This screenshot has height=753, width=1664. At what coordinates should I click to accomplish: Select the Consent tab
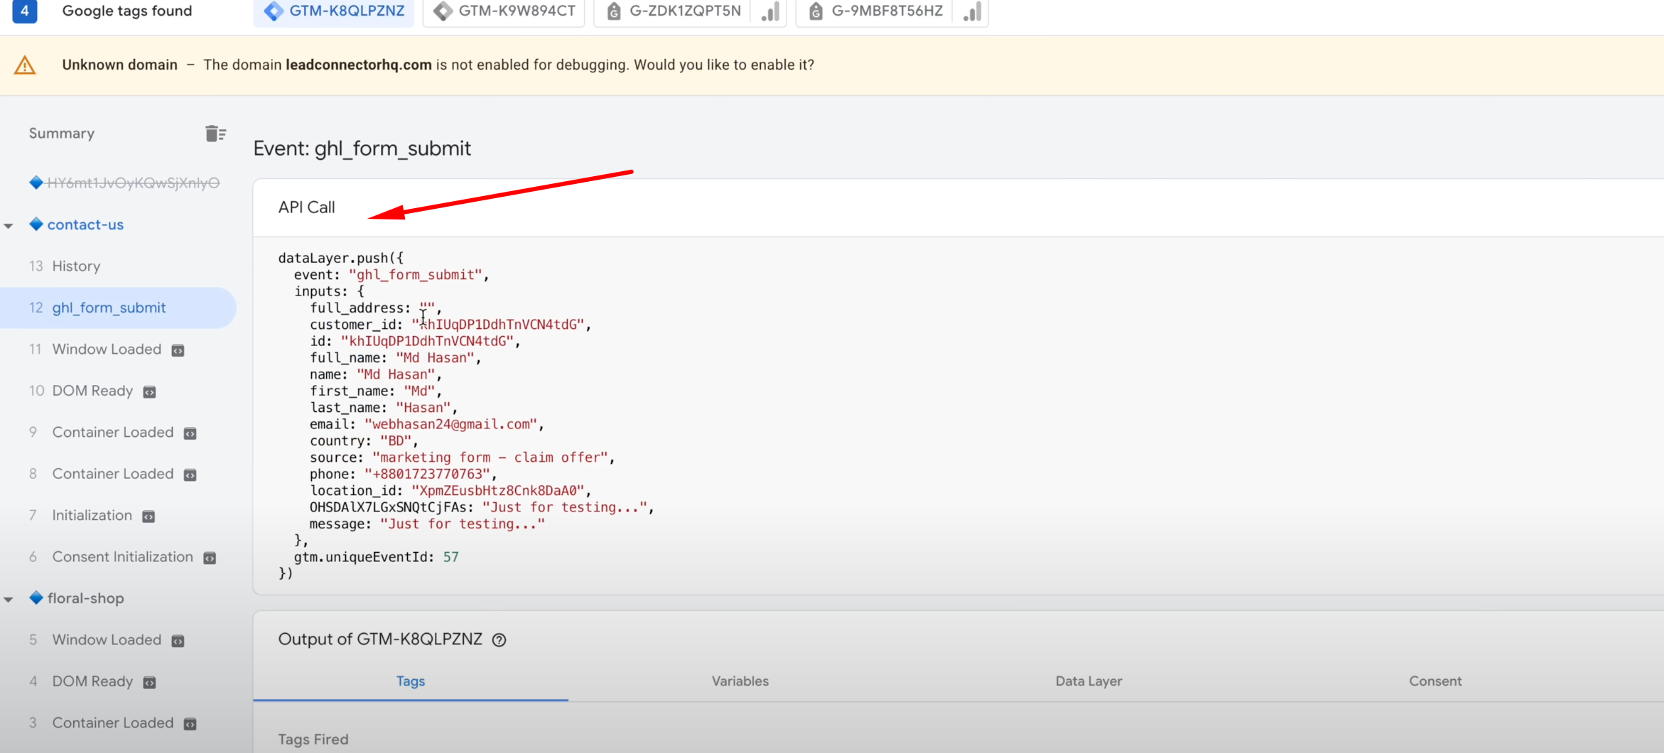1435,681
